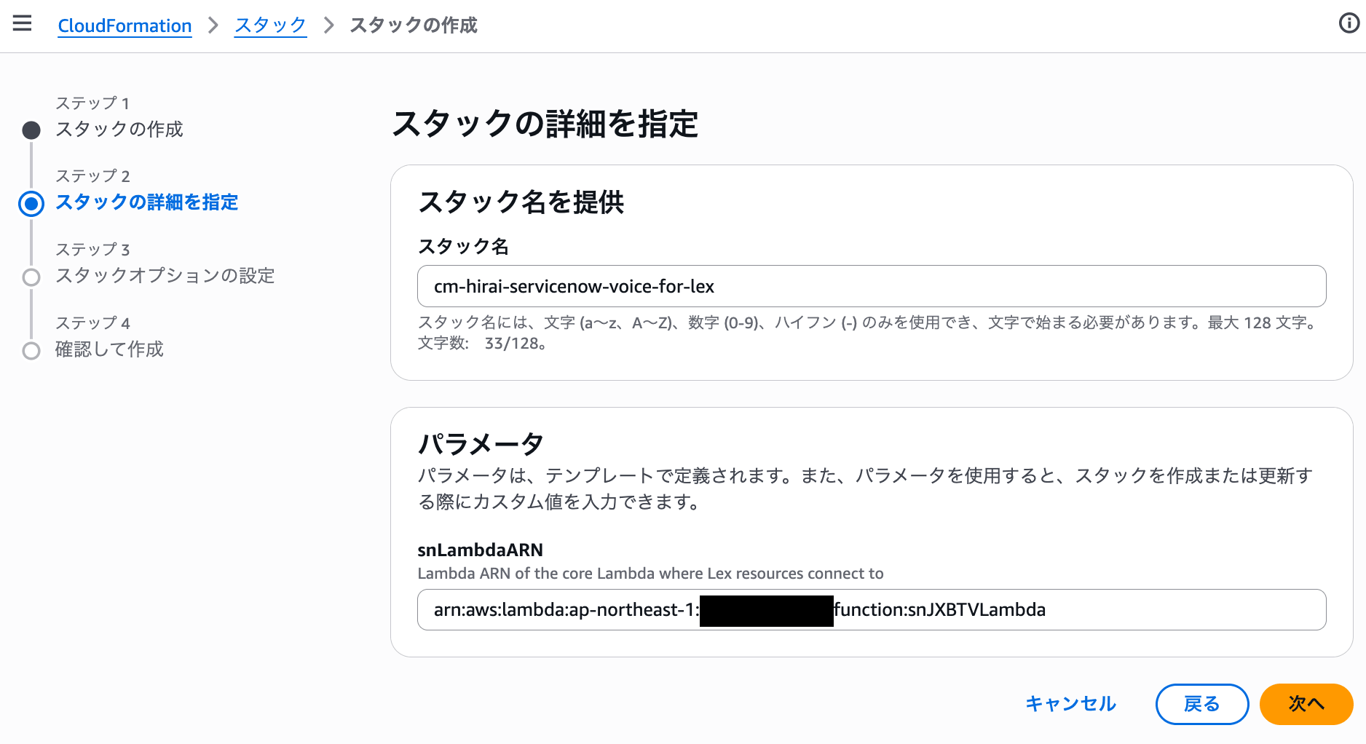
Task: Click the snLambdaARN parameter label
Action: coord(481,550)
